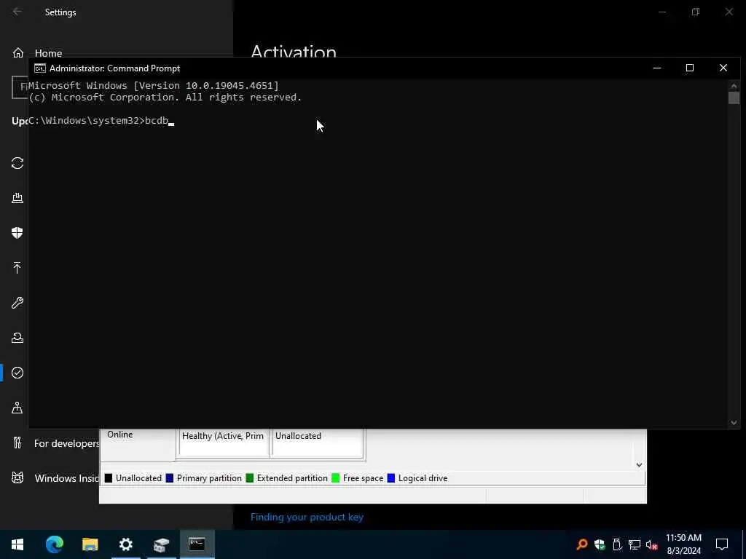The width and height of the screenshot is (746, 559).
Task: Click blue Logical drive legend swatch
Action: click(x=391, y=478)
